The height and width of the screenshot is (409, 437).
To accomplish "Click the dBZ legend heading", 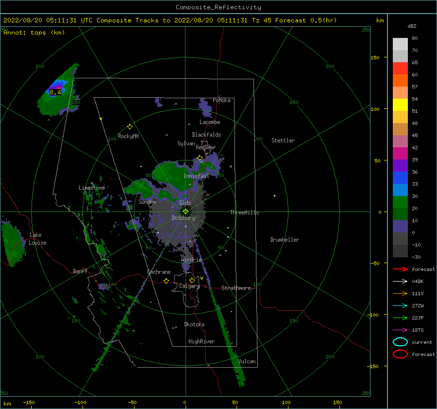I will click(x=412, y=26).
